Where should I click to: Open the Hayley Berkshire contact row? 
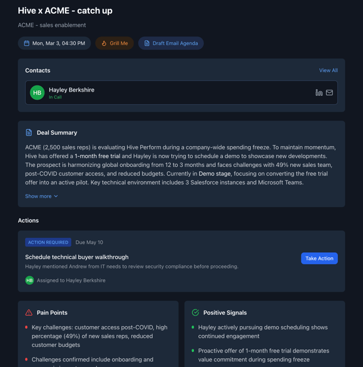click(x=181, y=93)
